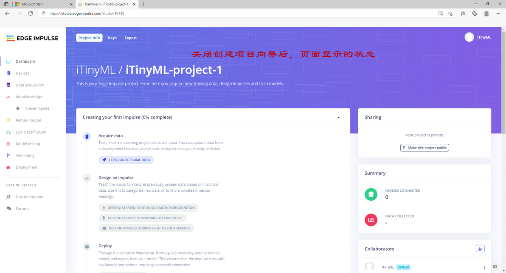The width and height of the screenshot is (506, 273).
Task: Open the Forums sidebar link
Action: tap(22, 209)
